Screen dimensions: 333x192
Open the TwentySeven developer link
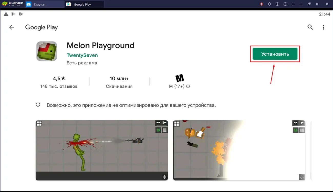(82, 55)
